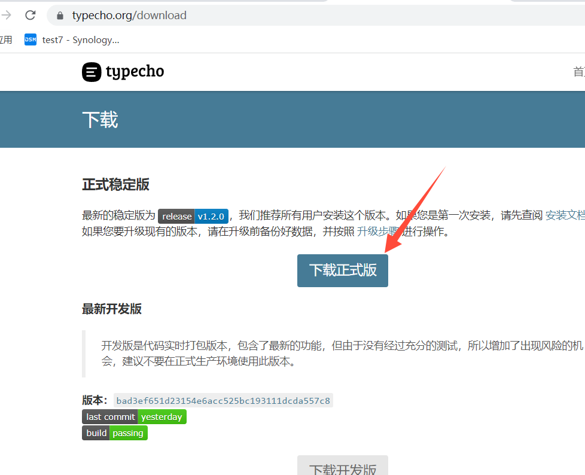This screenshot has width=585, height=475.
Task: Click the build passing badge
Action: [115, 433]
